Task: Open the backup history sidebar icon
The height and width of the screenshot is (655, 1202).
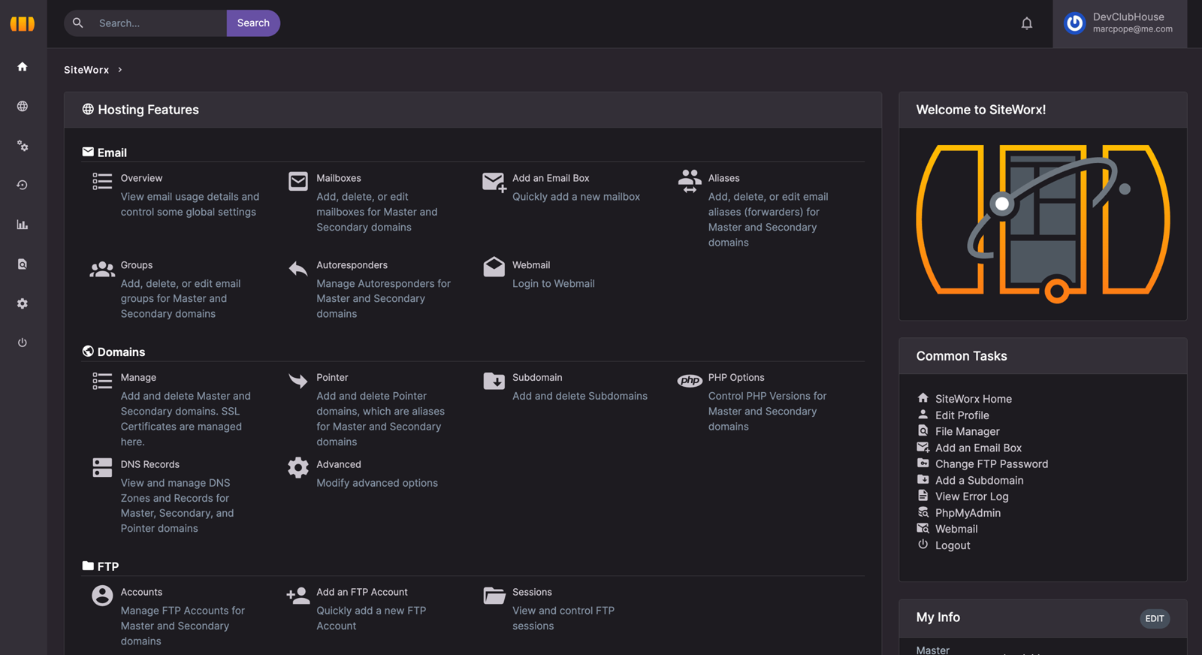Action: pyautogui.click(x=23, y=185)
